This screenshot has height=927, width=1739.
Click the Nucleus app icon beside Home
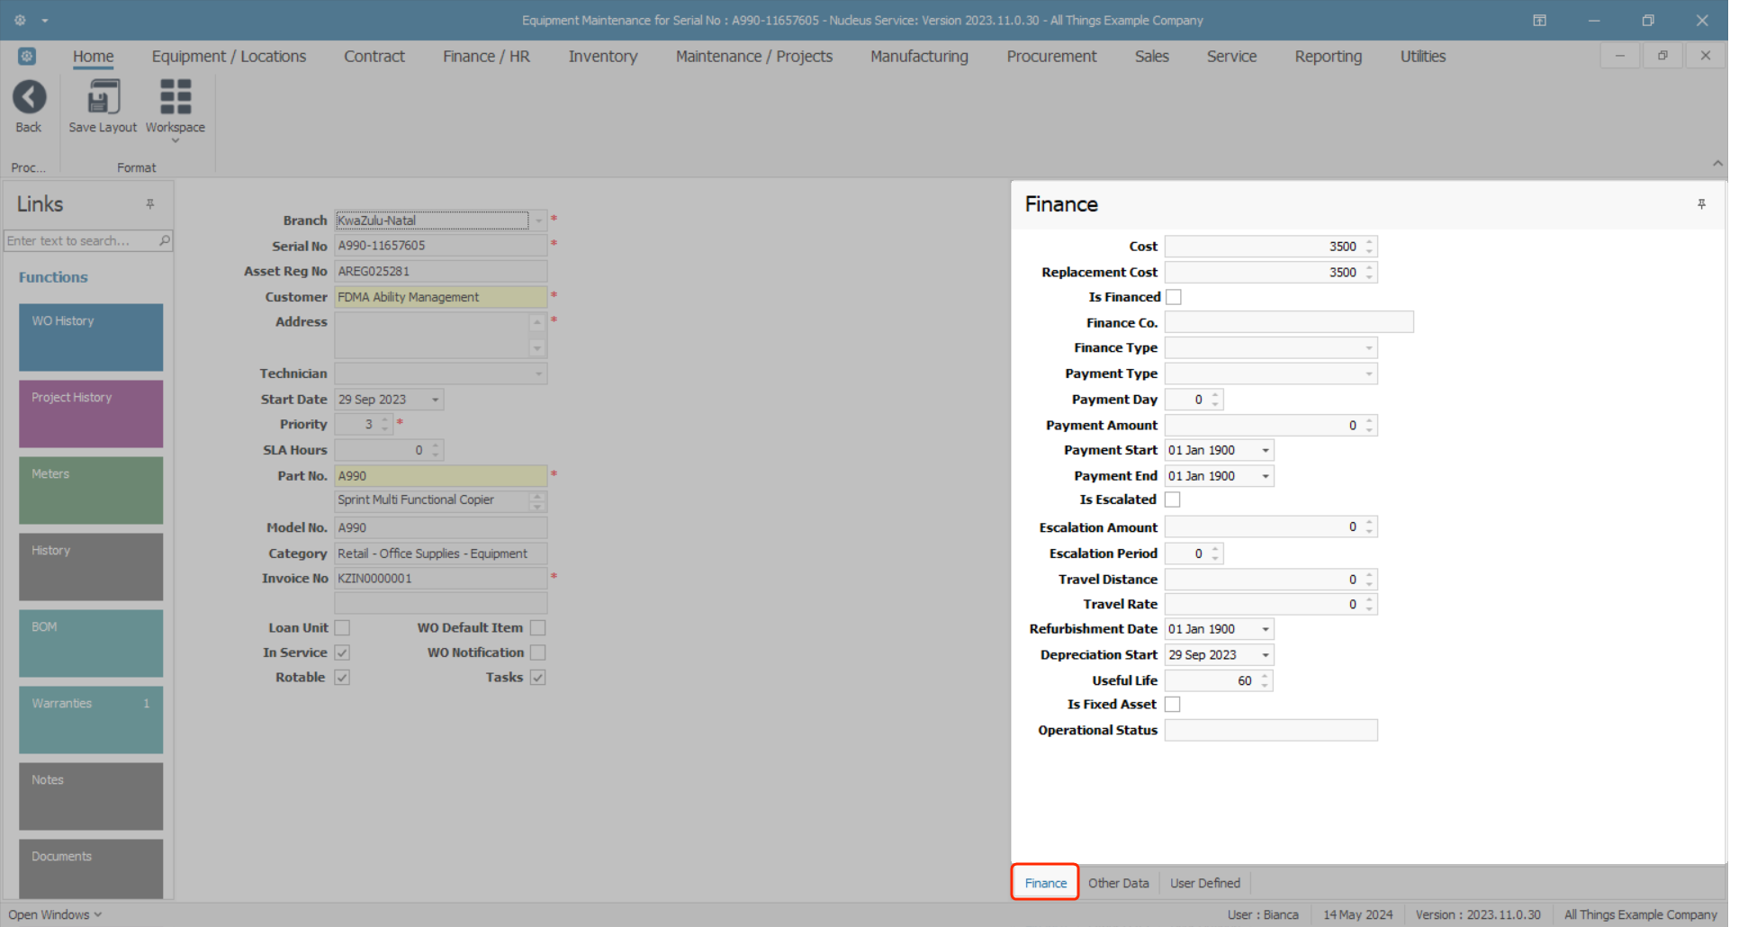point(27,56)
